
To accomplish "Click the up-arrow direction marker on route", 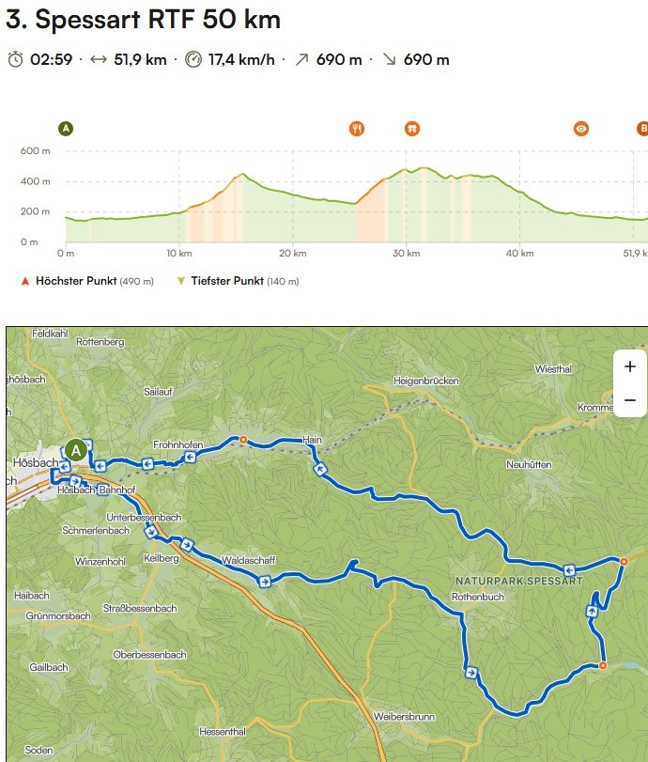I will (x=592, y=611).
